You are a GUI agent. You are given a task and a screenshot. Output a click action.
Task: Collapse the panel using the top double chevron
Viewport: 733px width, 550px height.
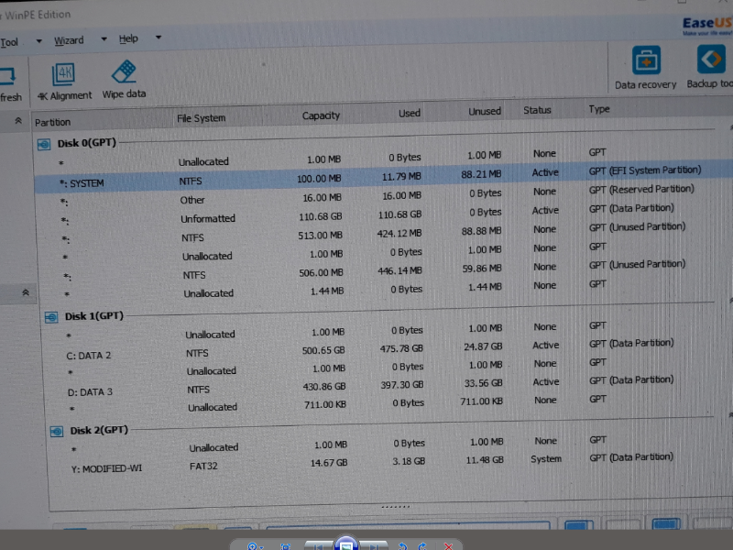pyautogui.click(x=18, y=121)
